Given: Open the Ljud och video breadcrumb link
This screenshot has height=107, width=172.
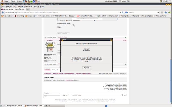Looking at the screenshot, I should (86, 73).
